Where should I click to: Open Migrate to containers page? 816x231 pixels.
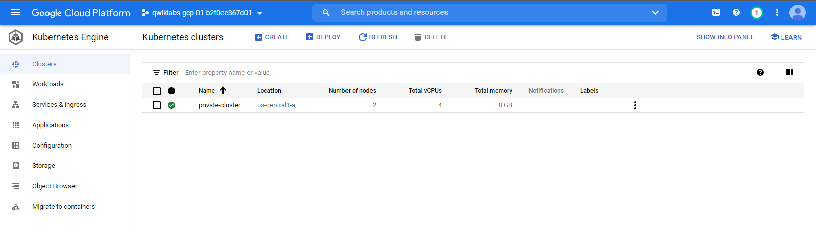[65, 207]
